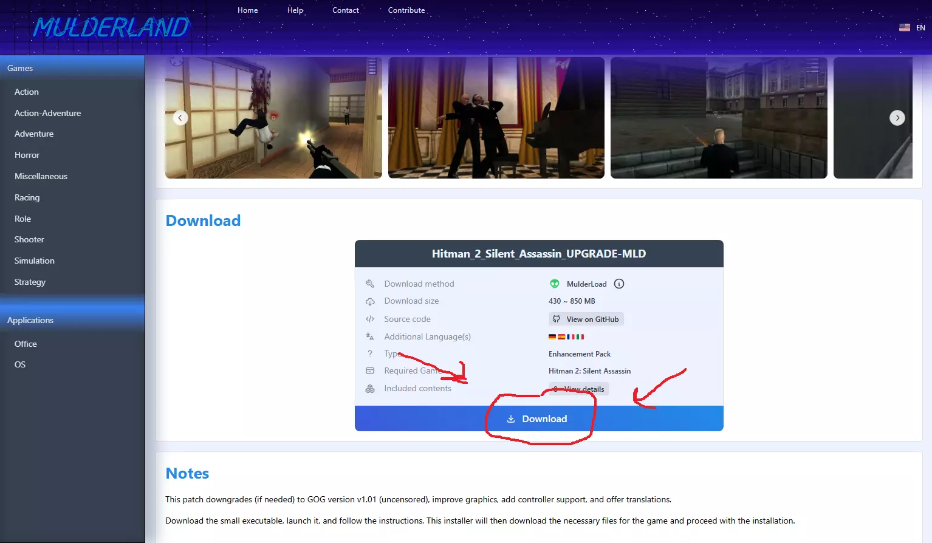This screenshot has width=932, height=543.
Task: Click the wrench icon beside Download method
Action: click(370, 284)
